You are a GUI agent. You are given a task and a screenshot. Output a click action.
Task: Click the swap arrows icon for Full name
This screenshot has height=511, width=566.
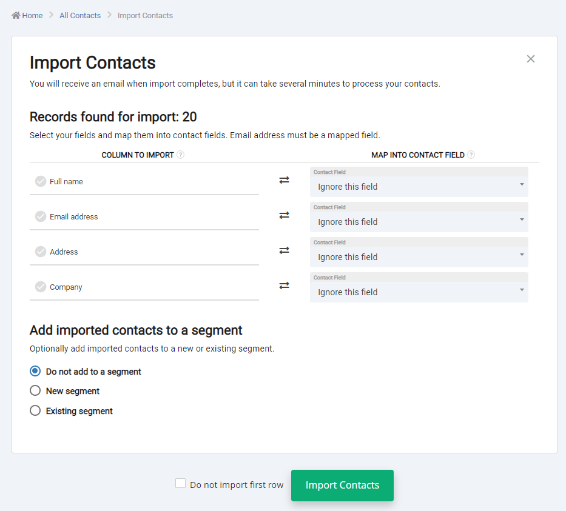284,180
